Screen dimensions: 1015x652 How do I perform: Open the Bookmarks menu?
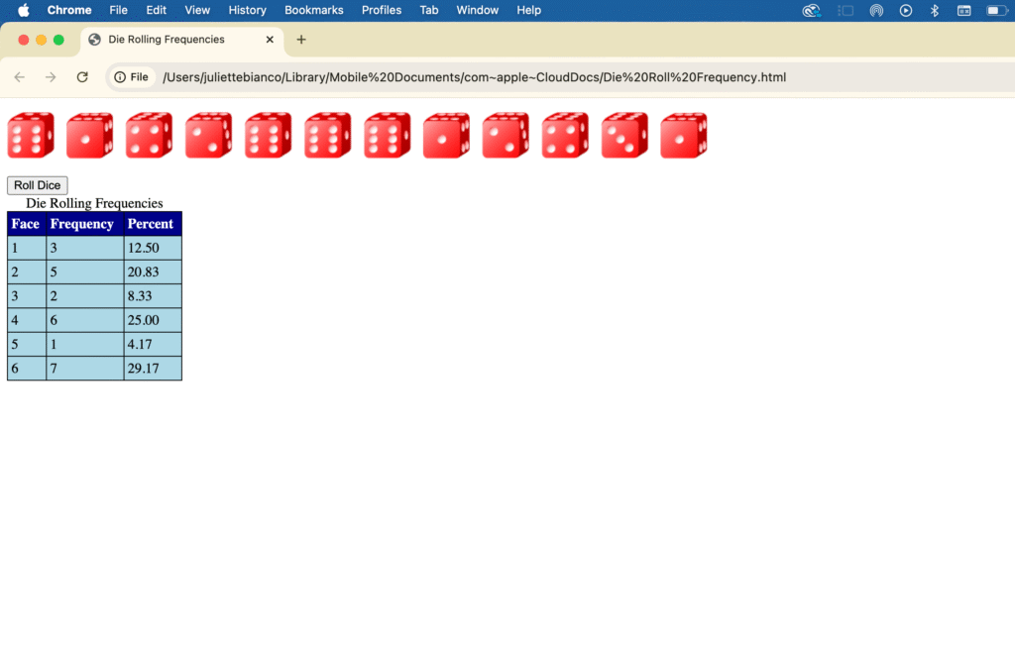click(313, 10)
